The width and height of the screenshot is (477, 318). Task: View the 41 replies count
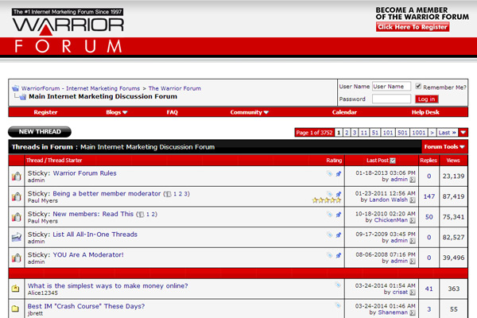click(429, 289)
